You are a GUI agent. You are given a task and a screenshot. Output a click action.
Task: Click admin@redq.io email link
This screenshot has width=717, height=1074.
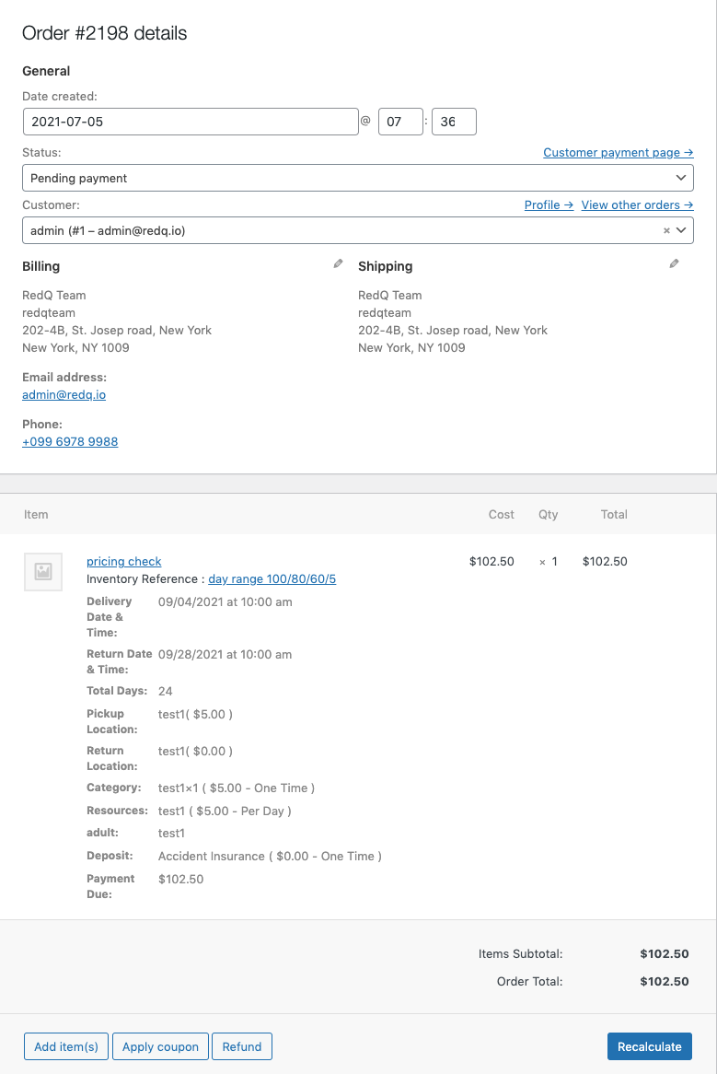point(64,395)
